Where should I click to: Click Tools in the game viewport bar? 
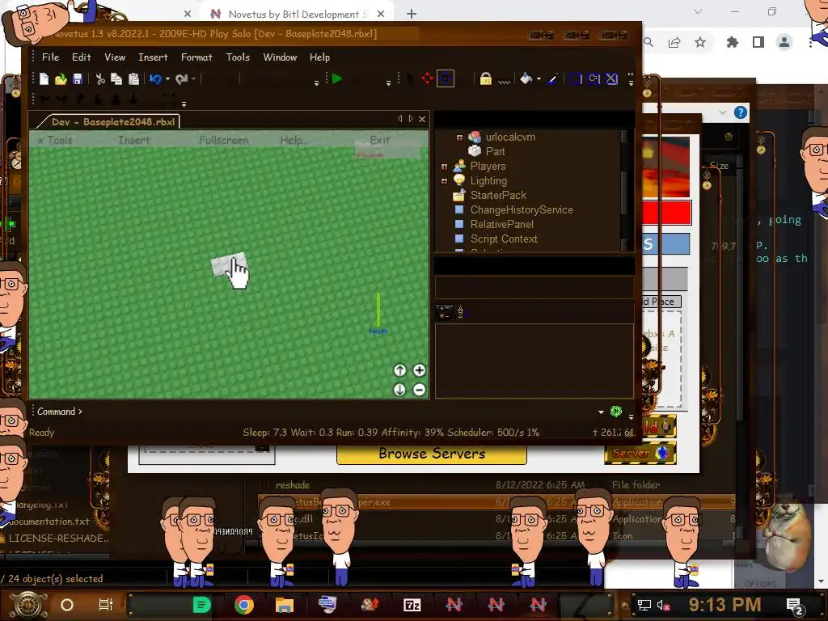point(60,141)
